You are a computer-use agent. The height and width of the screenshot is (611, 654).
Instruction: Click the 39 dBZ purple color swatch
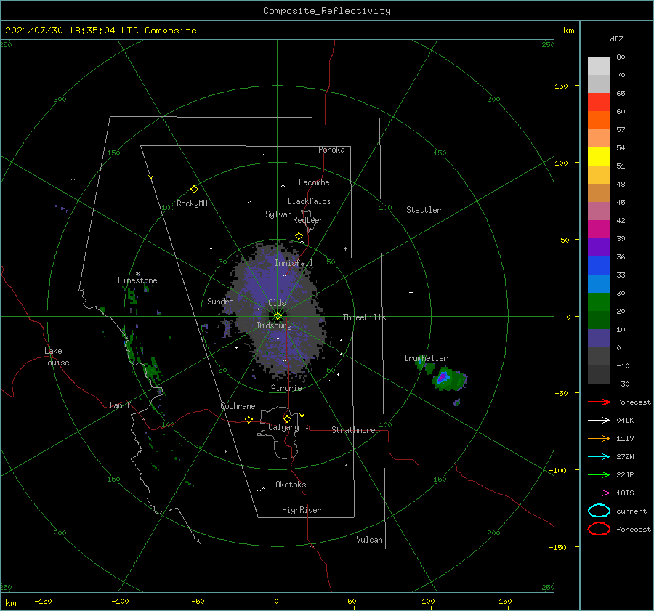[x=599, y=247]
